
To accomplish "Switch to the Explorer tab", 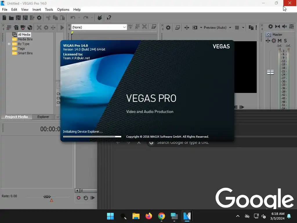I will (43, 117).
